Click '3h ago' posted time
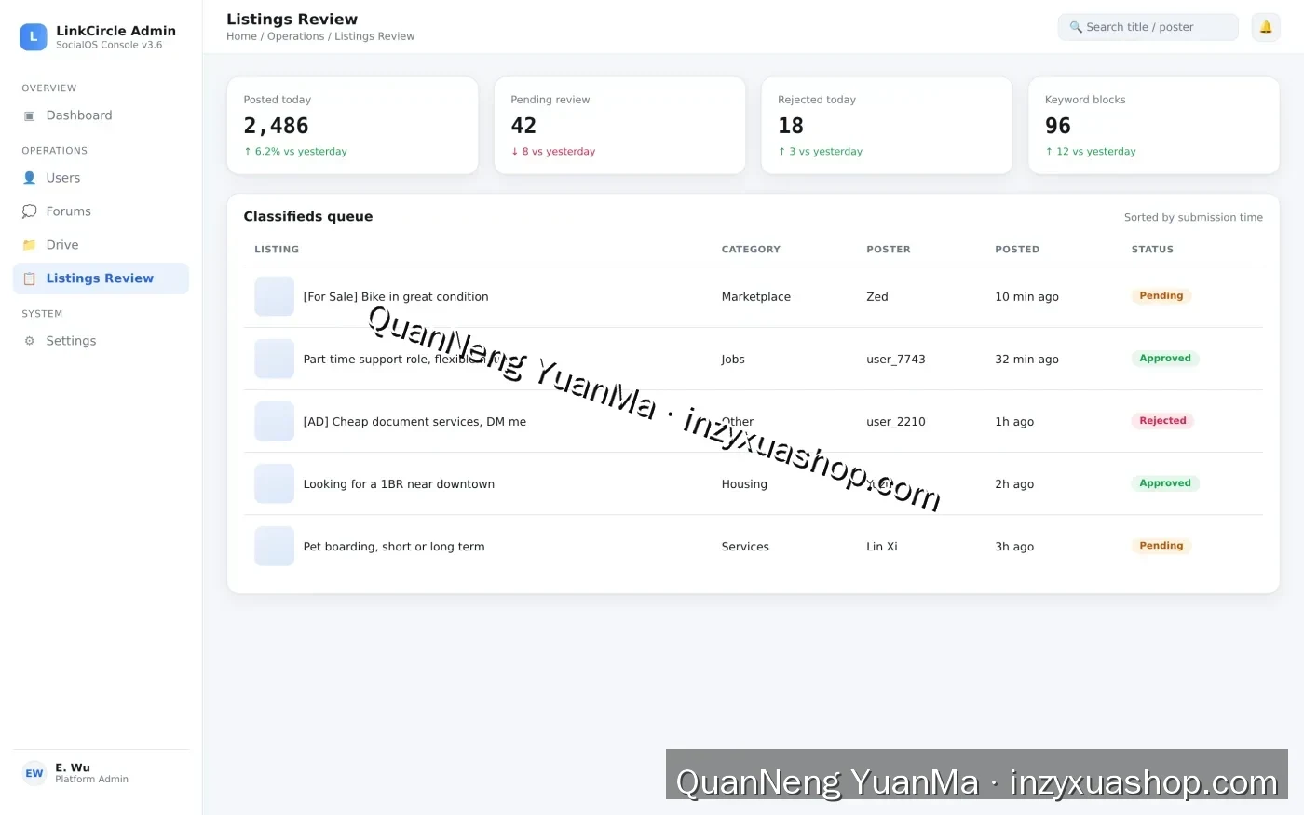The image size is (1304, 815). pyautogui.click(x=1014, y=546)
